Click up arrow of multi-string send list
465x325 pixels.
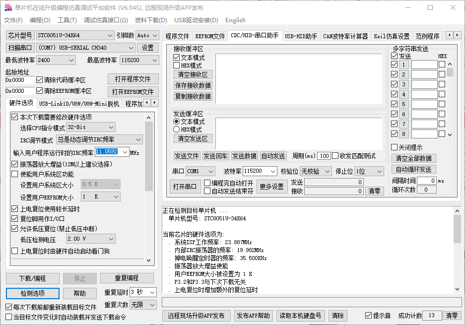(x=450, y=65)
